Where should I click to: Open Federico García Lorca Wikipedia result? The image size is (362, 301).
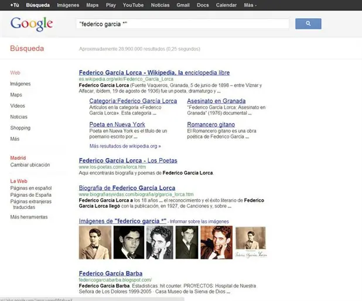pos(154,73)
